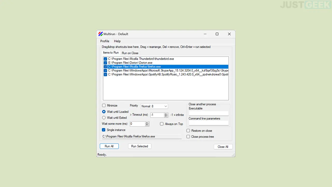Switch to the Items to Run tab
This screenshot has width=332, height=187.
click(111, 53)
